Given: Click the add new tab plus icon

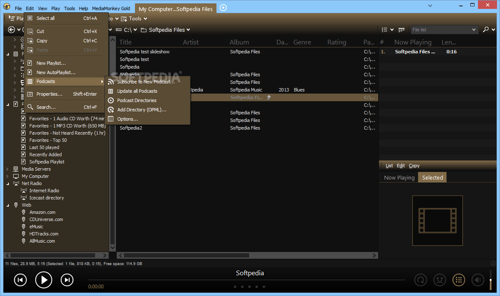Looking at the screenshot, I should (x=223, y=8).
